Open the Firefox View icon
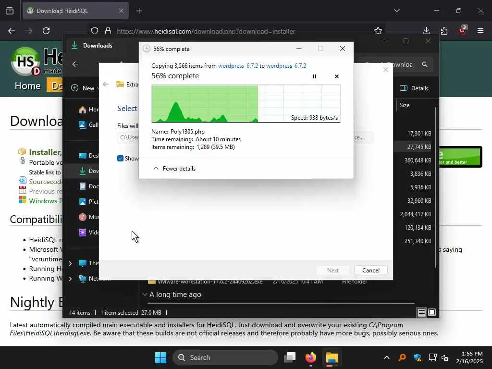This screenshot has height=369, width=492. [x=10, y=11]
